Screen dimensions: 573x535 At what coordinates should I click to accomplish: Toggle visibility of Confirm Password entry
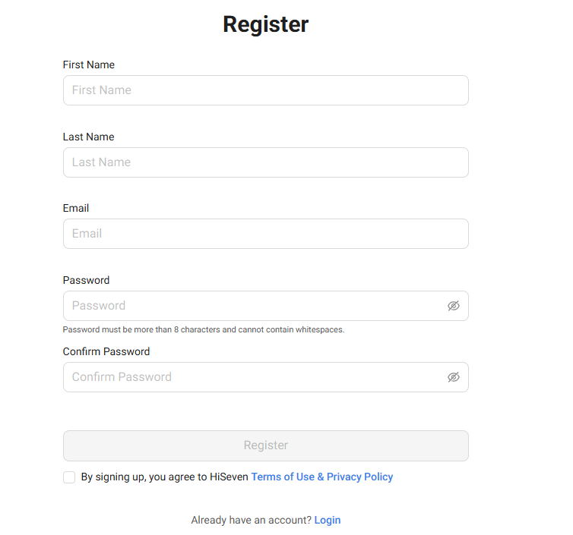[454, 377]
